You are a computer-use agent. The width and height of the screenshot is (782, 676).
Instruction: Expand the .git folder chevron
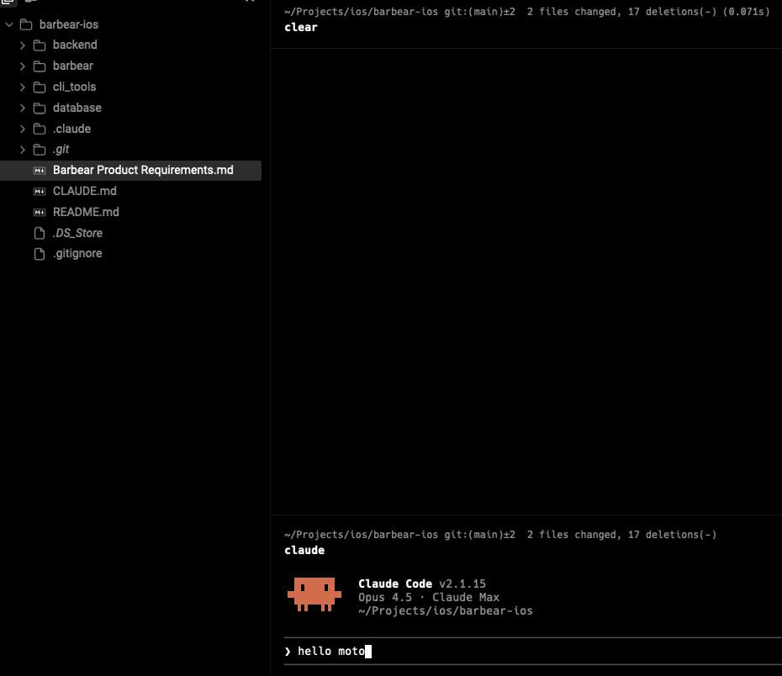click(23, 150)
